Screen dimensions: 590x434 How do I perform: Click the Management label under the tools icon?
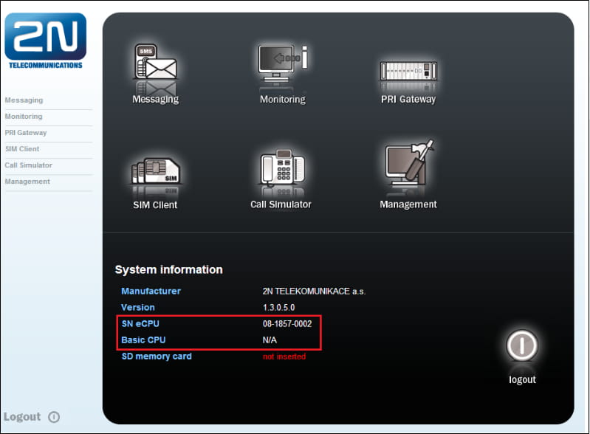(x=408, y=204)
